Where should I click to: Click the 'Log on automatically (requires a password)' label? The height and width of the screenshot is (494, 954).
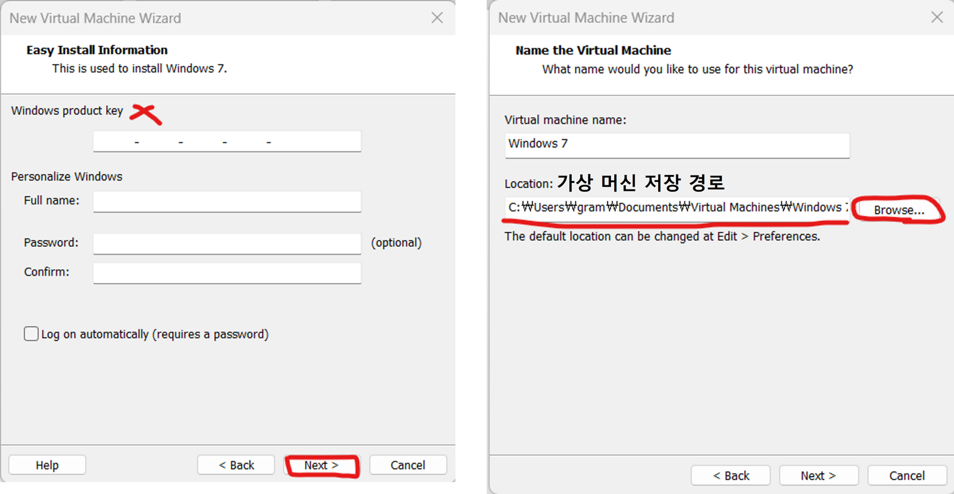click(x=154, y=334)
